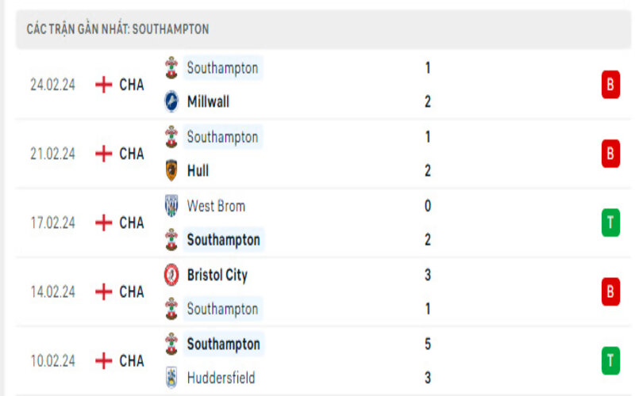Click England flag on the 17.02.24 row
The image size is (635, 396).
[103, 223]
